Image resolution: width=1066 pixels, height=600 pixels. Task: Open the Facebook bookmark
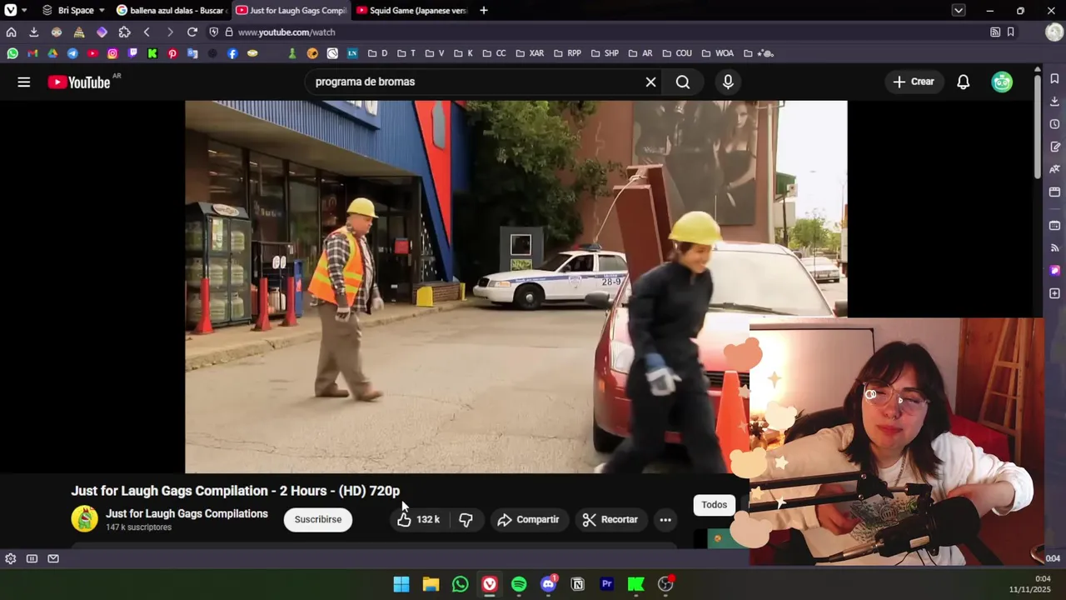232,53
